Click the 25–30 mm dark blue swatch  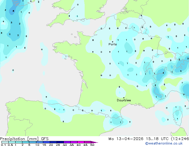60,142
